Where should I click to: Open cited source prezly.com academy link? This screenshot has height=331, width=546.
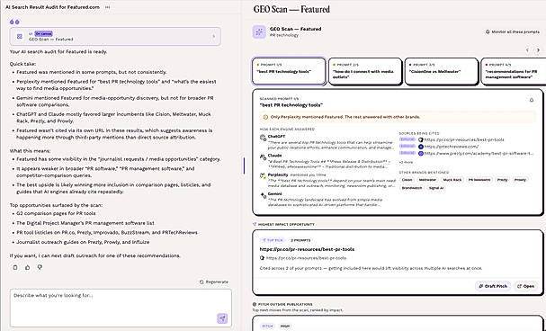pos(479,153)
